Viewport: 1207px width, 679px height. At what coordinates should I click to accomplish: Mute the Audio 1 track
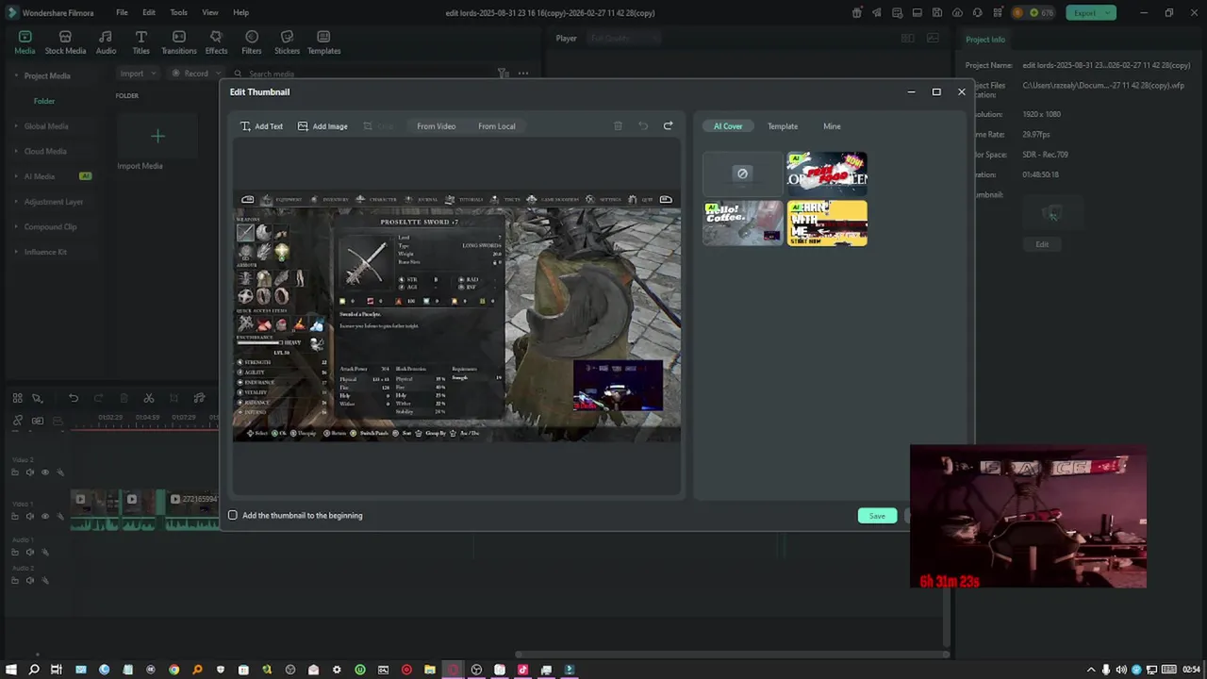tap(29, 552)
